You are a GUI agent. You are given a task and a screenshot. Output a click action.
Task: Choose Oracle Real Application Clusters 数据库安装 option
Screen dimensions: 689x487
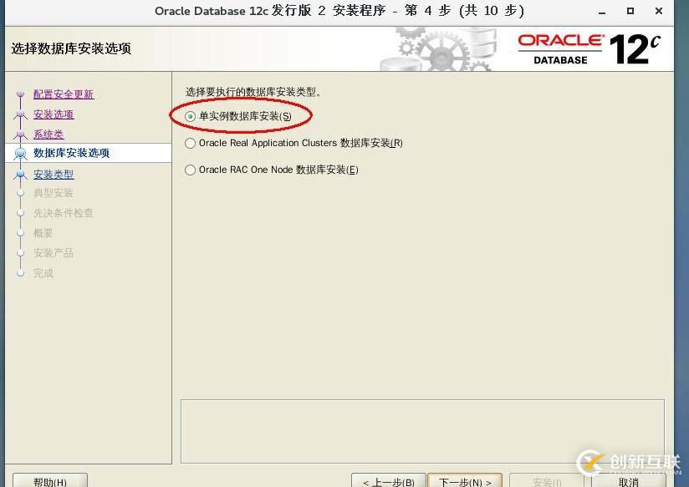pos(190,143)
